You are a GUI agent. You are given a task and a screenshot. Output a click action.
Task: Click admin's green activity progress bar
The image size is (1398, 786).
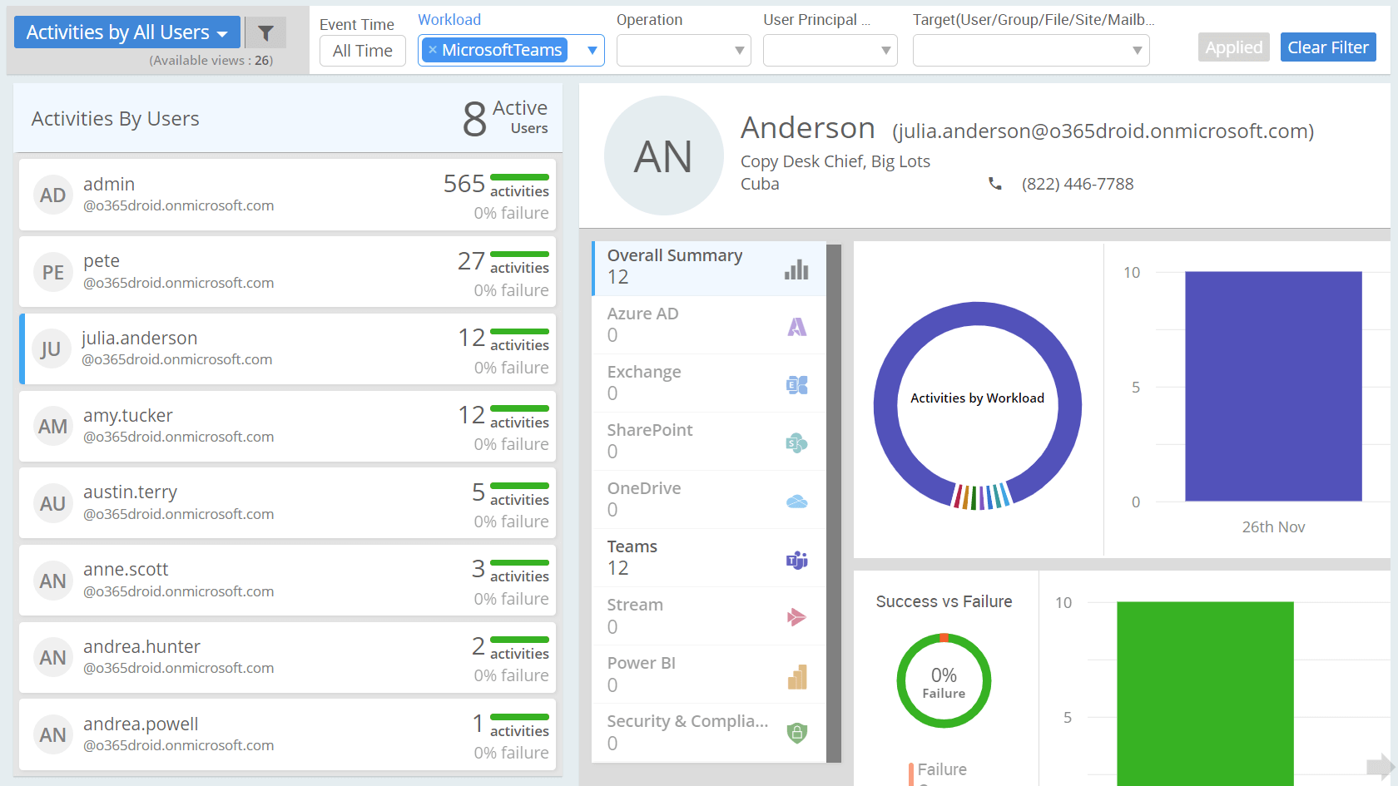point(519,176)
